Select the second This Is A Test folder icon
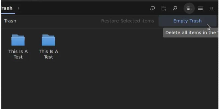This screenshot has height=109, width=219. click(48, 40)
